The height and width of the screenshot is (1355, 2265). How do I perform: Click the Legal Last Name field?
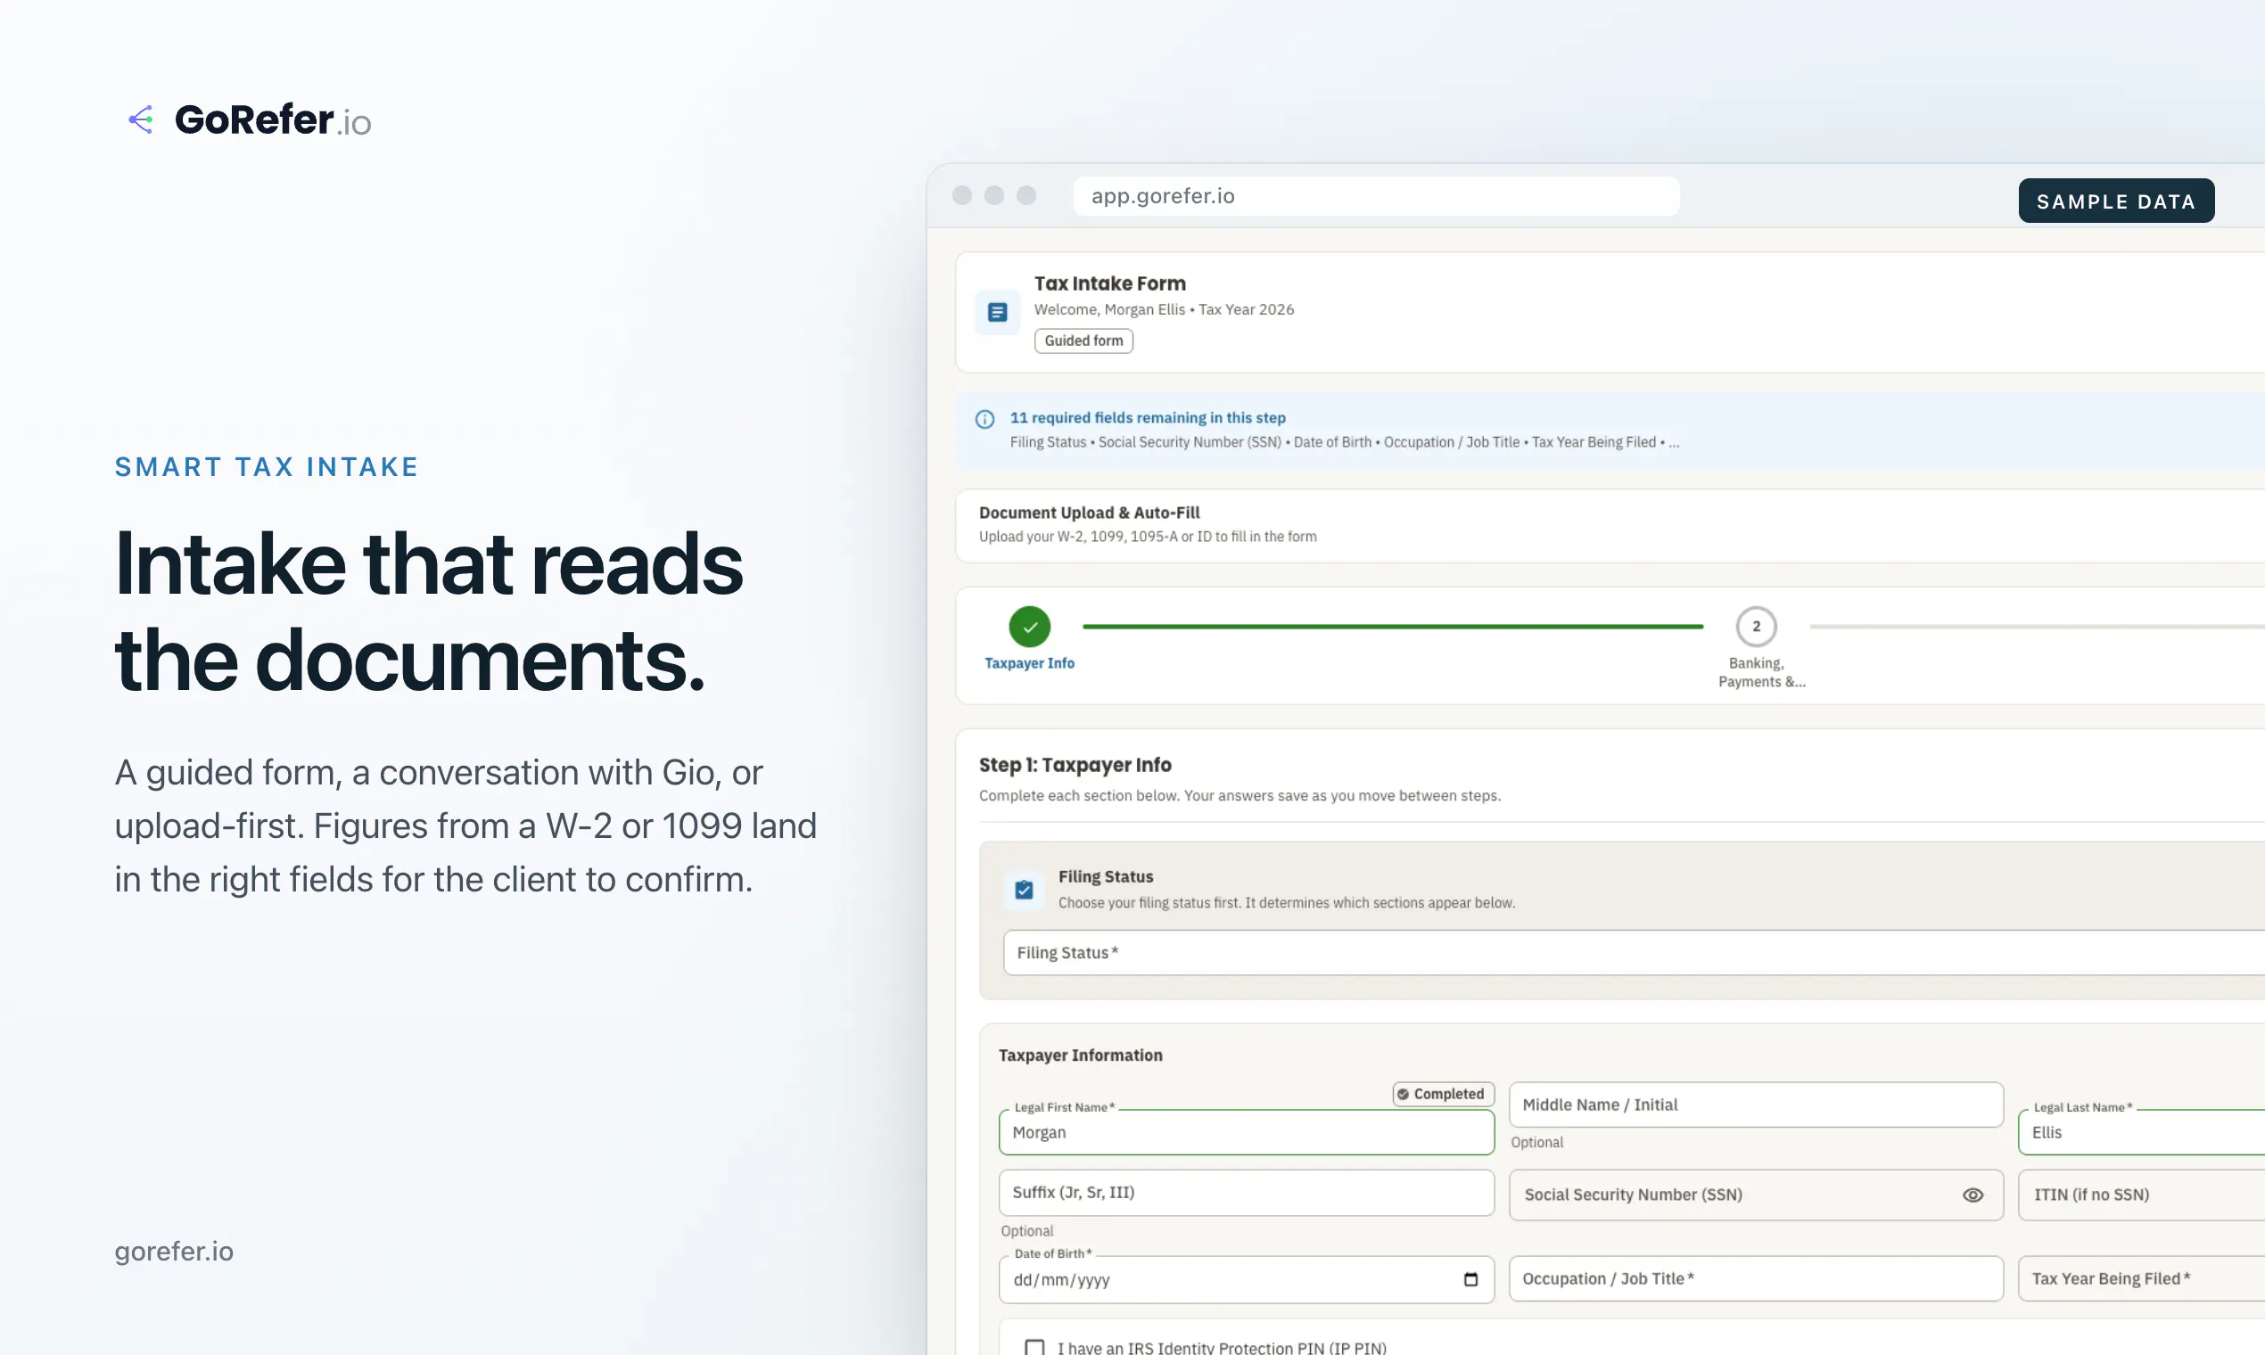pyautogui.click(x=2141, y=1132)
